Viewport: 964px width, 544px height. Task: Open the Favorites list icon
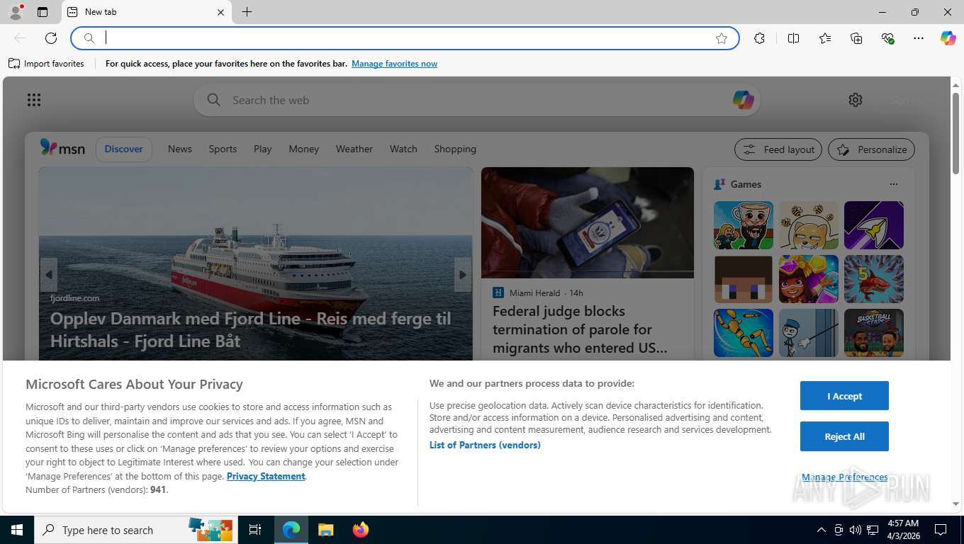click(x=825, y=38)
